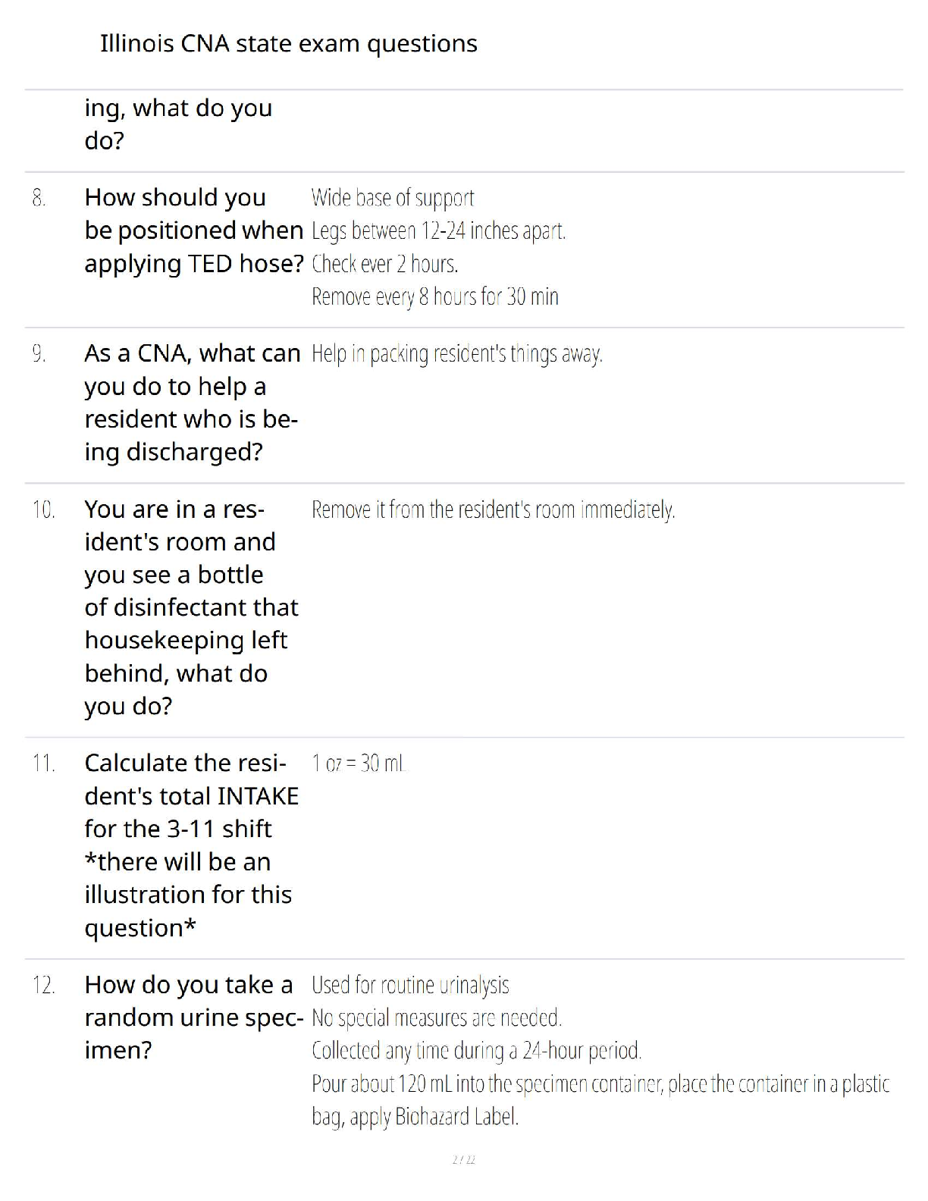The width and height of the screenshot is (928, 1201).
Task: Click question number 9
Action: point(39,354)
